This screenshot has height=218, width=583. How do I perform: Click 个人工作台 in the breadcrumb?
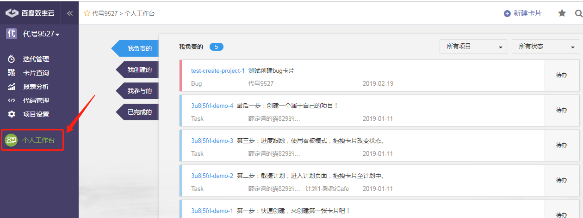pos(140,13)
